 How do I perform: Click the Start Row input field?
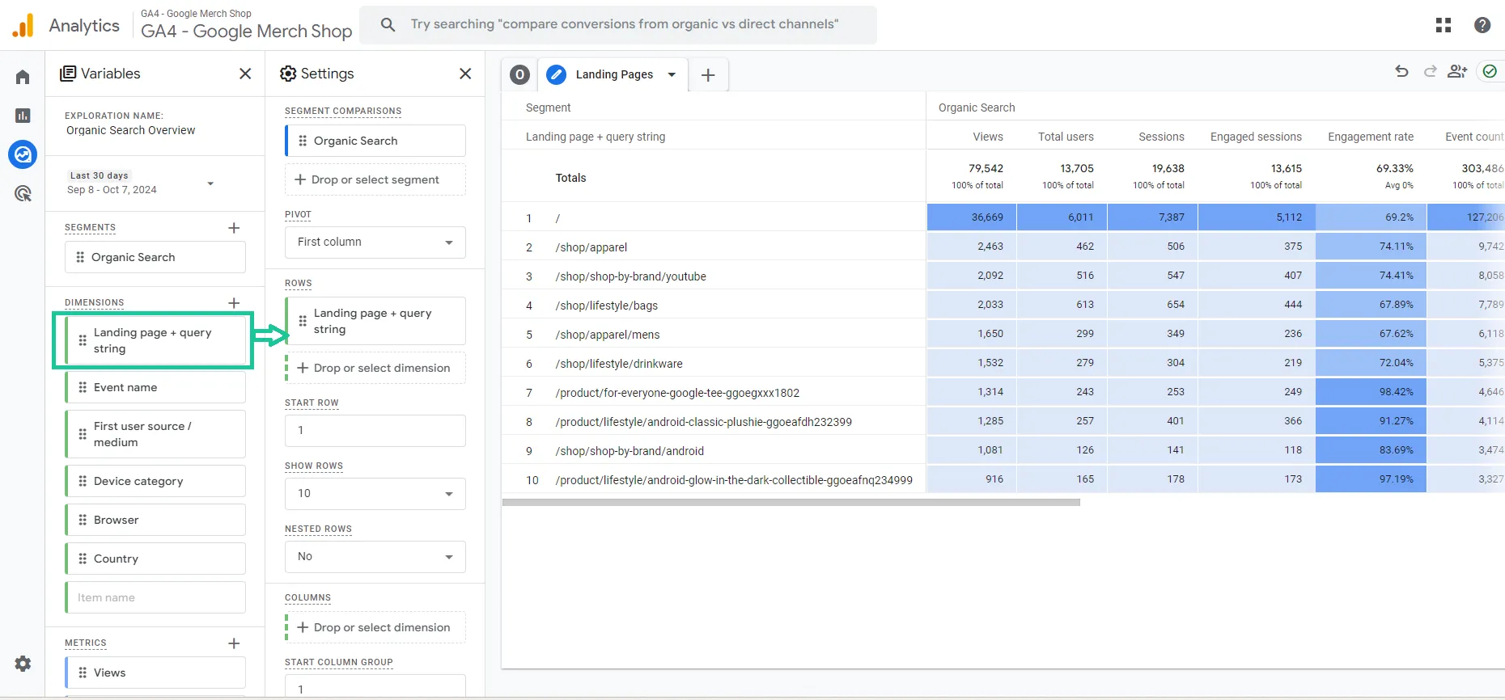(375, 430)
